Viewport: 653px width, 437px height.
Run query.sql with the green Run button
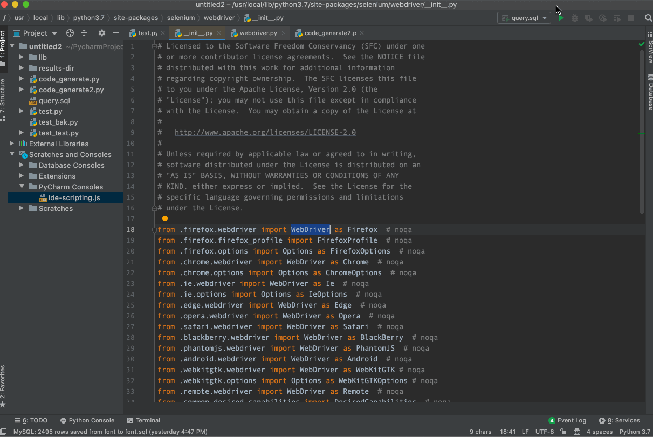[x=561, y=18]
